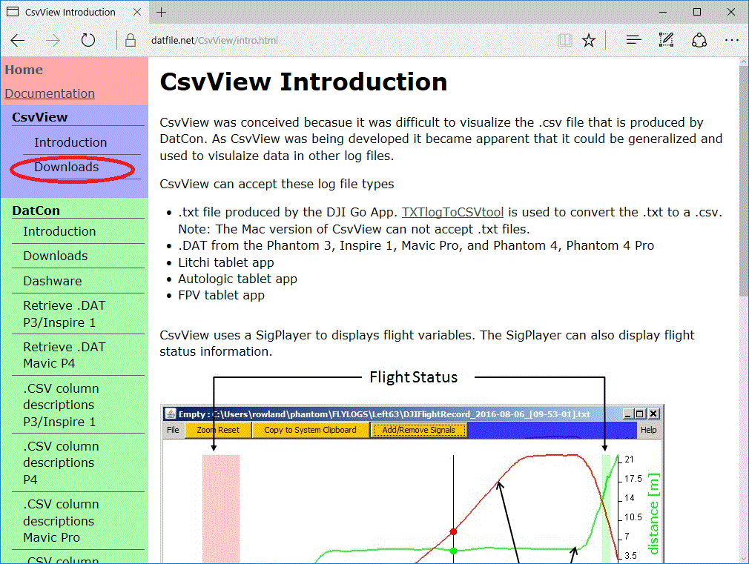Open the TXTlogToCSVtool hyperlink
Screen dimensions: 749x564
pos(453,212)
